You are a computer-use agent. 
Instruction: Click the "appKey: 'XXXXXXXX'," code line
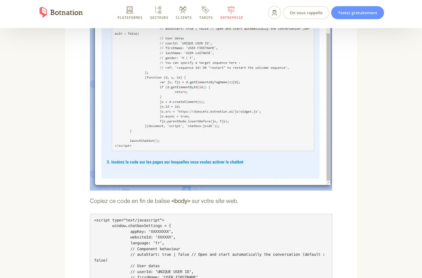pyautogui.click(x=152, y=232)
